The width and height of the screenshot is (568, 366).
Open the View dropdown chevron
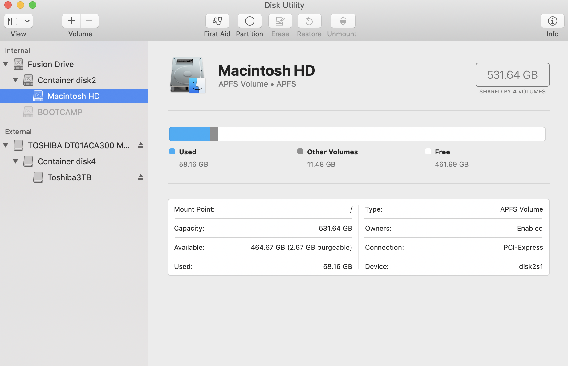[27, 21]
